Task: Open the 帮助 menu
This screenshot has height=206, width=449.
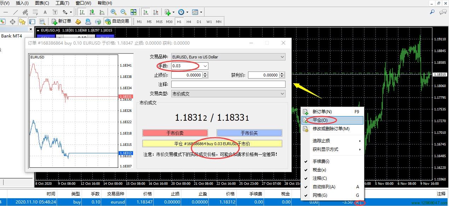Action: [x=105, y=3]
